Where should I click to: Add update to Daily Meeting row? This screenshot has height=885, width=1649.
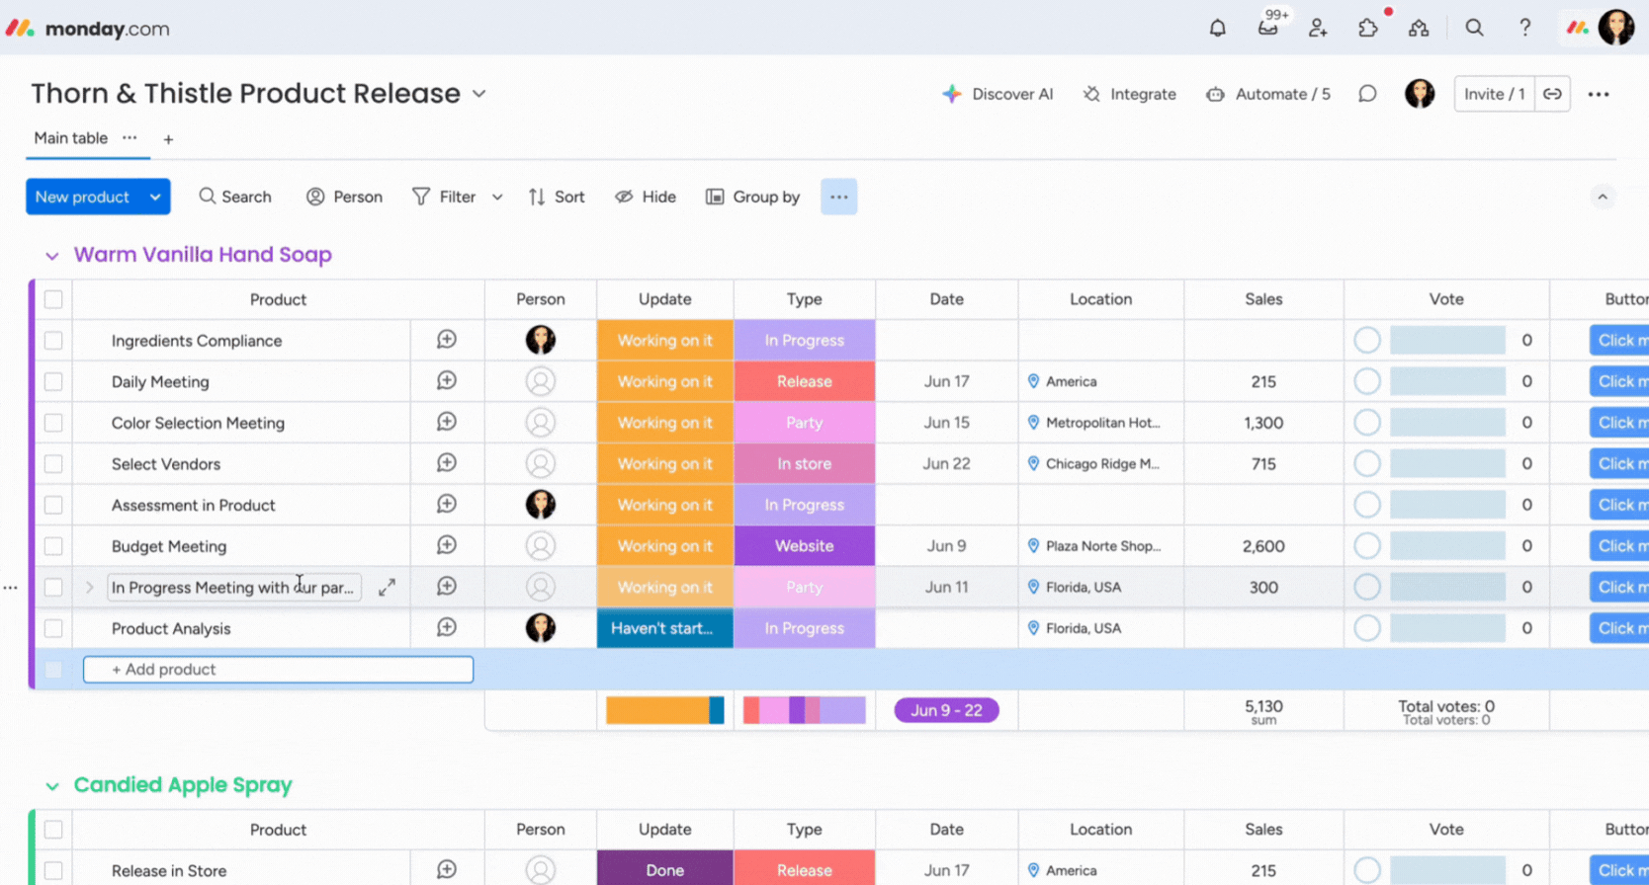[447, 381]
